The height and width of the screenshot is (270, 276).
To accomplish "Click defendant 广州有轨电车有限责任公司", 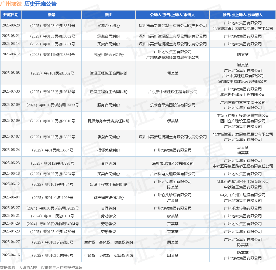I will click(x=243, y=102).
